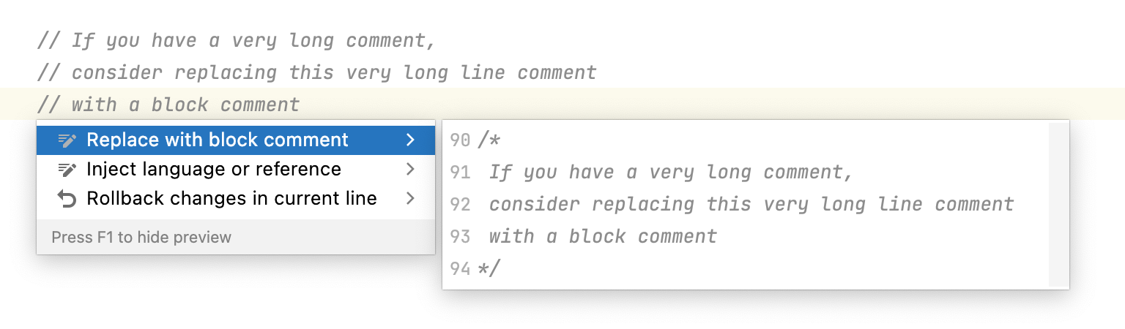Click the pencil icon beside Replace with block comment

[x=67, y=140]
